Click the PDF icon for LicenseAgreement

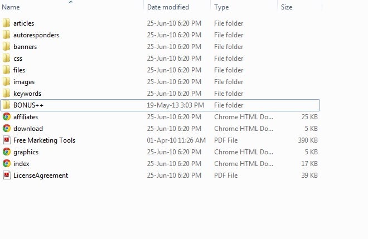(7, 175)
